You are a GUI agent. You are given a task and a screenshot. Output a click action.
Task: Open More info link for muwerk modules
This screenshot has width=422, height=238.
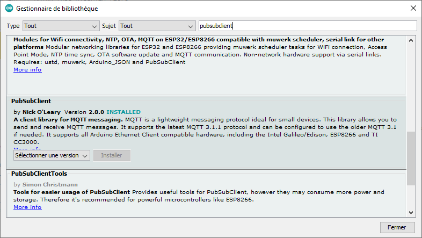(27, 70)
